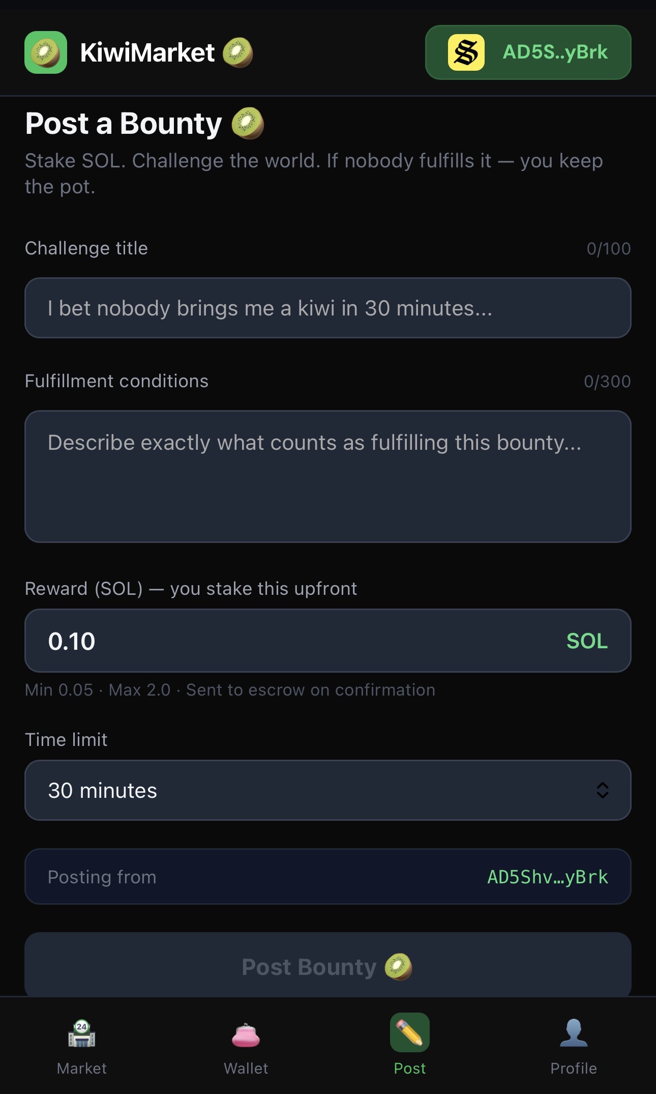Viewport: 656px width, 1094px height.
Task: Open the 30 minutes time limit dropdown
Action: coord(328,790)
